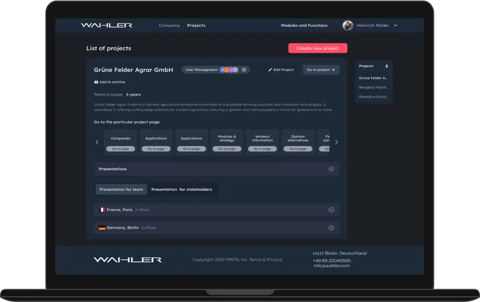480x302 pixels.
Task: Click the Germany flag icon
Action: coord(102,228)
